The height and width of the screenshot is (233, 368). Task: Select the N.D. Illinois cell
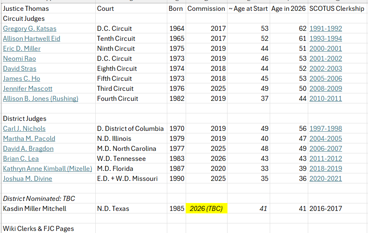[x=131, y=139]
